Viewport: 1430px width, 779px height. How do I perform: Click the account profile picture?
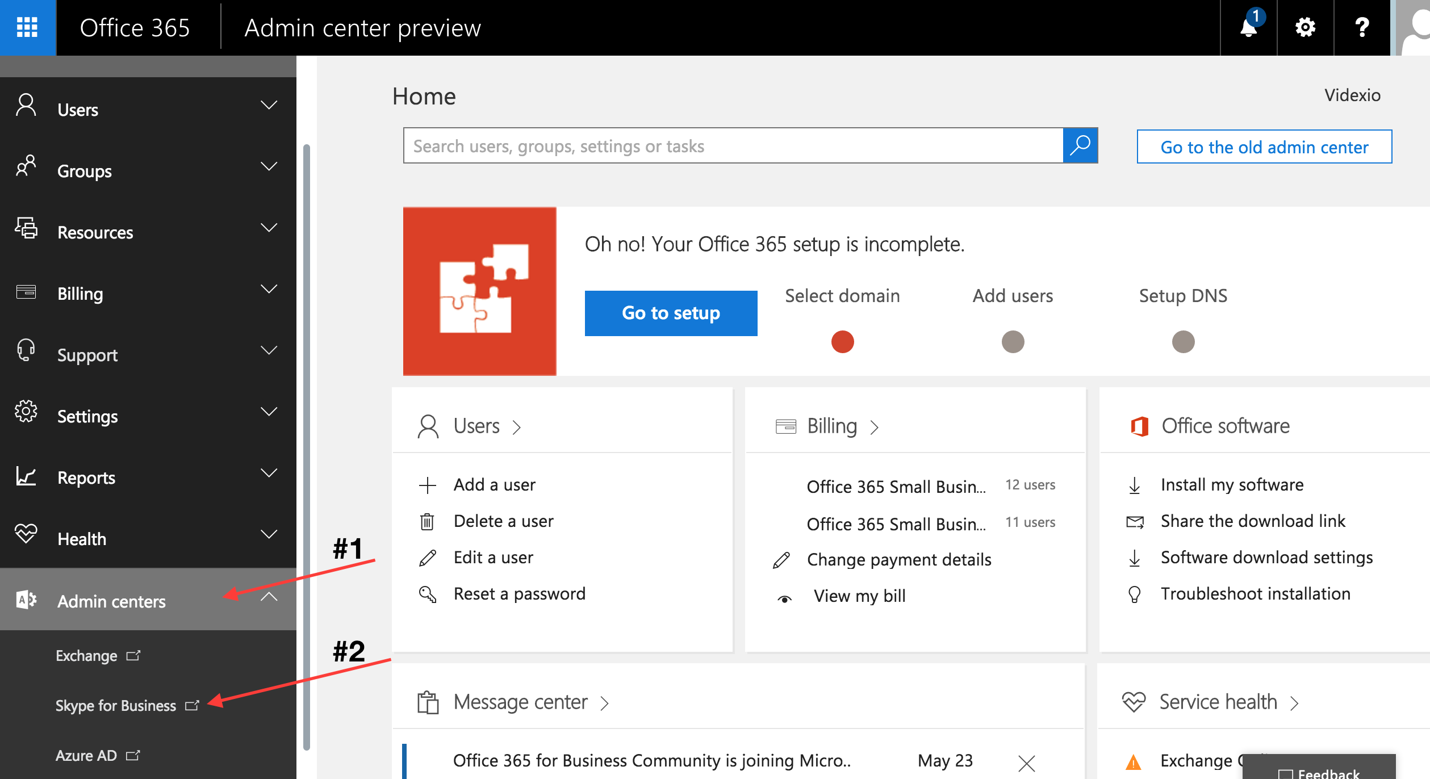[x=1414, y=27]
